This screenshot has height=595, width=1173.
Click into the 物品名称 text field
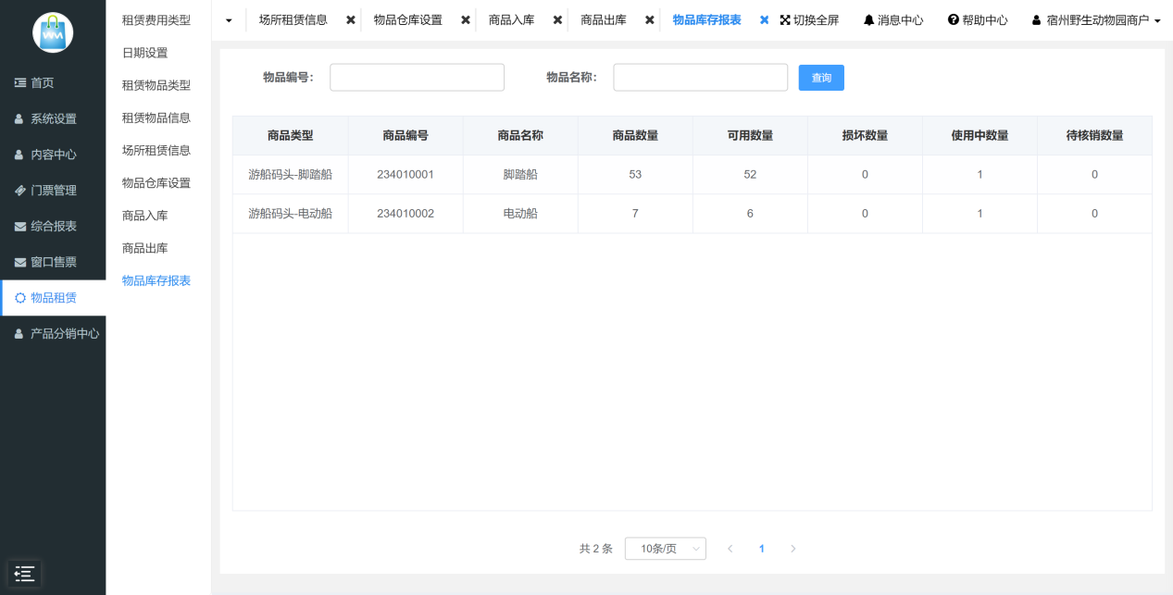700,78
